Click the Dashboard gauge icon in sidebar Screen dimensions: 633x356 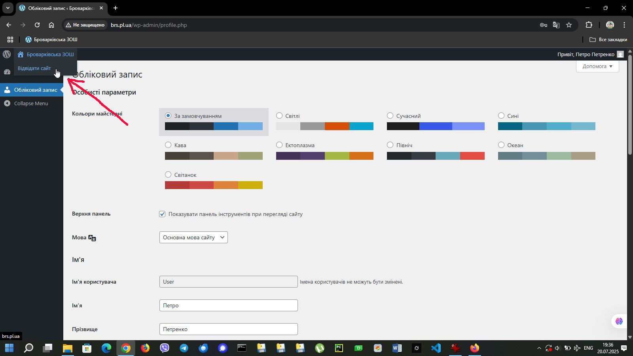7,72
